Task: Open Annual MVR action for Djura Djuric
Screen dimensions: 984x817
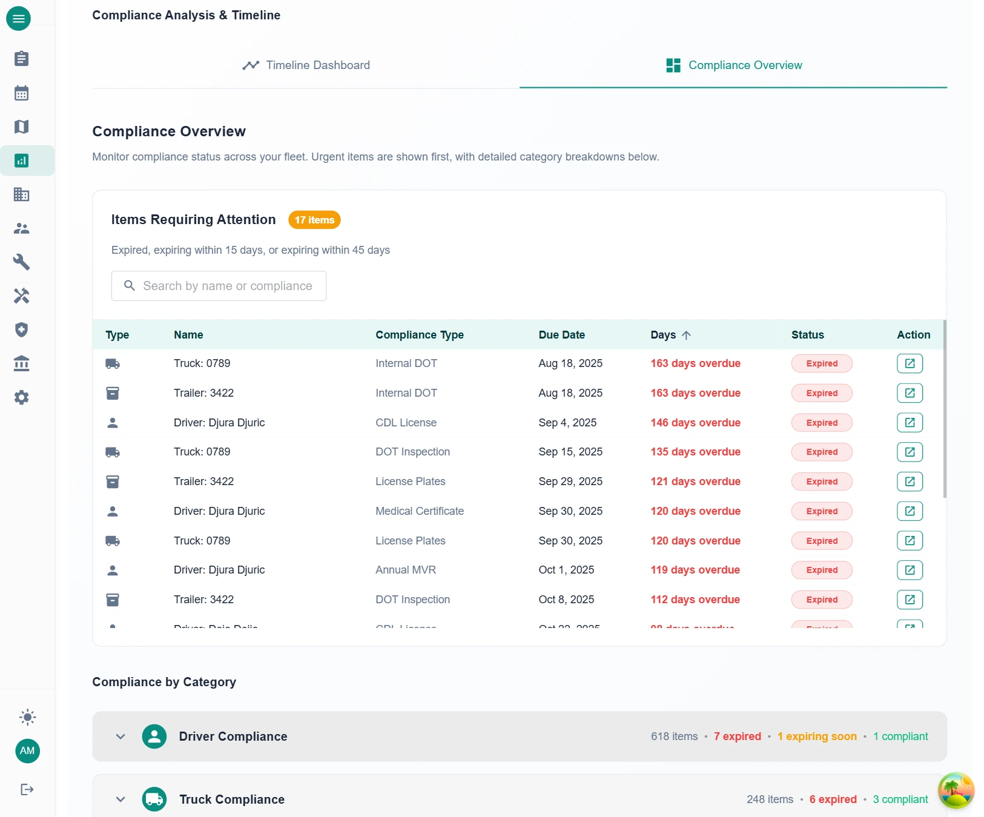Action: 910,570
